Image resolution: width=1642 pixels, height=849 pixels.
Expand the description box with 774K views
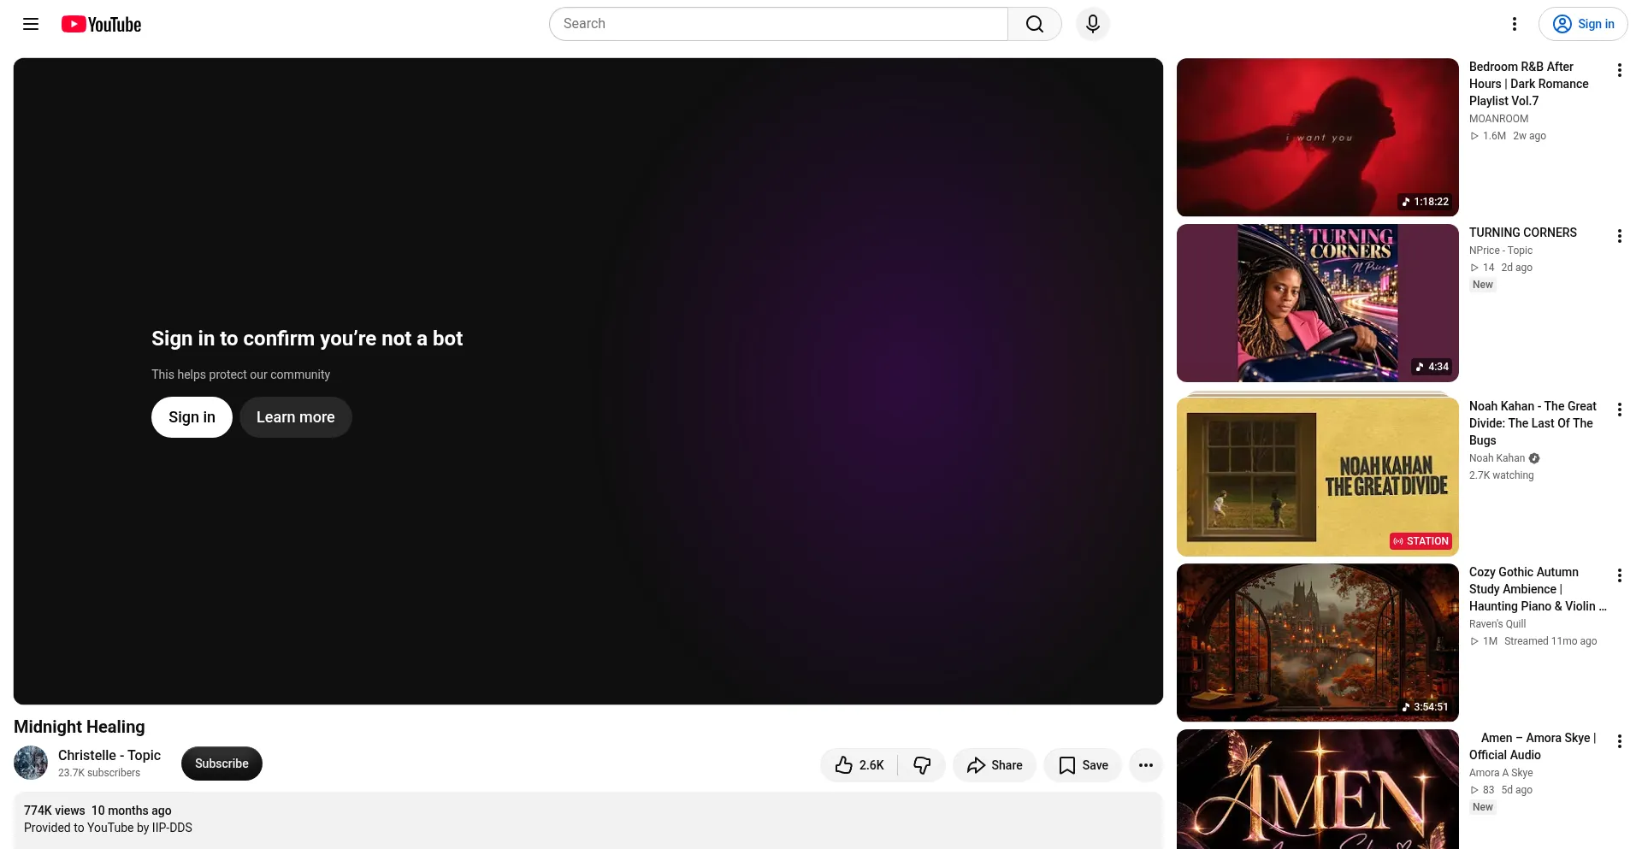588,821
